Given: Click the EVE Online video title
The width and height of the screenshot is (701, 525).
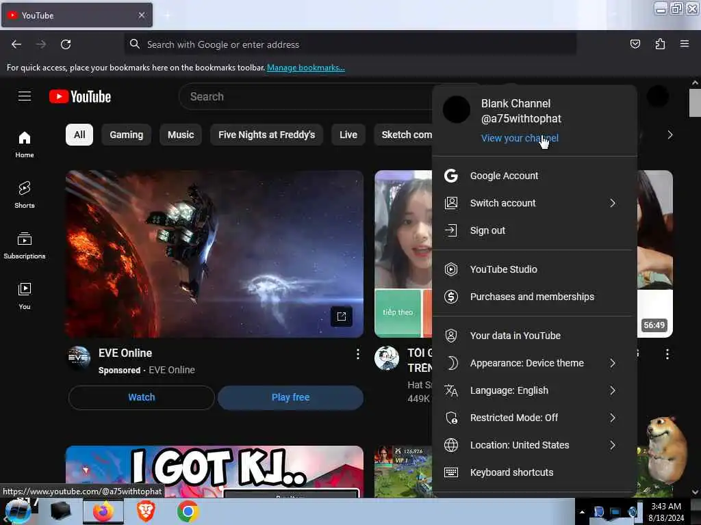Looking at the screenshot, I should click(125, 353).
